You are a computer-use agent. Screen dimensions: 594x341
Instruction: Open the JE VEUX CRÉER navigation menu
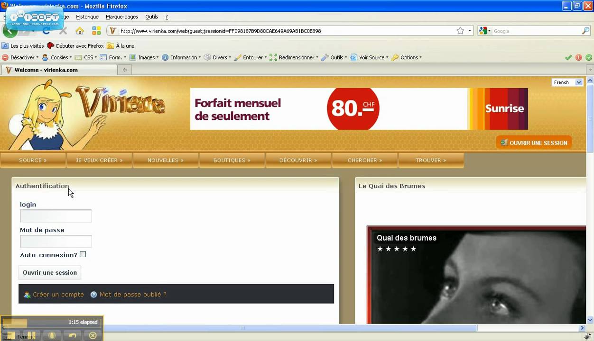[x=99, y=160]
